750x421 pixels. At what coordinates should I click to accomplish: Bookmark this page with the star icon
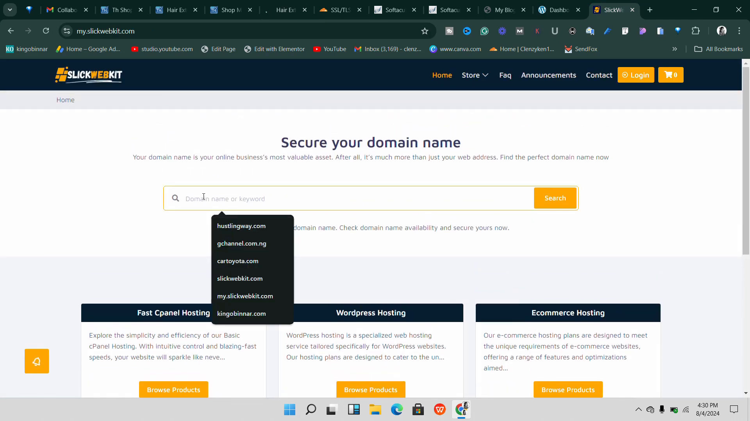pyautogui.click(x=425, y=31)
